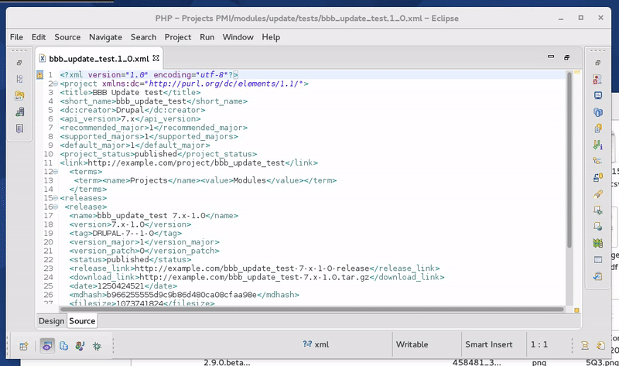Click the 2.9.0.beta... text in the background window
This screenshot has height=366, width=619.
pos(227,362)
